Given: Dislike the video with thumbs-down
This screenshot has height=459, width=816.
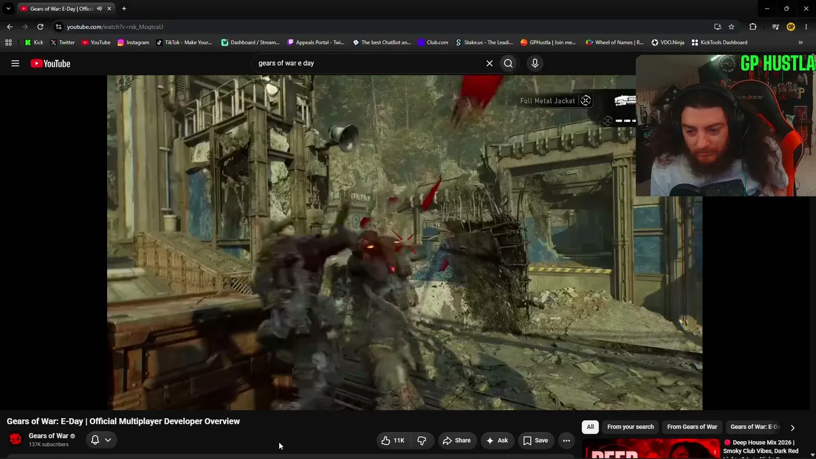Looking at the screenshot, I should point(421,441).
